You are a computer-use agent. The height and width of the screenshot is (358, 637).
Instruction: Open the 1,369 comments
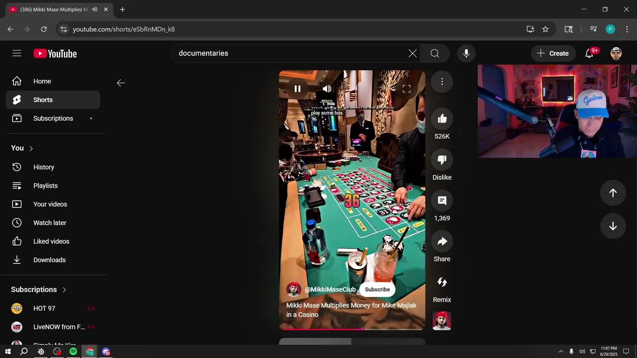click(442, 200)
